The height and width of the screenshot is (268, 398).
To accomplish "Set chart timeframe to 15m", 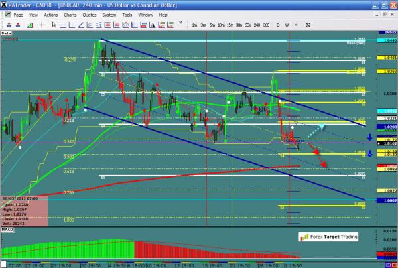I will tap(229, 25).
